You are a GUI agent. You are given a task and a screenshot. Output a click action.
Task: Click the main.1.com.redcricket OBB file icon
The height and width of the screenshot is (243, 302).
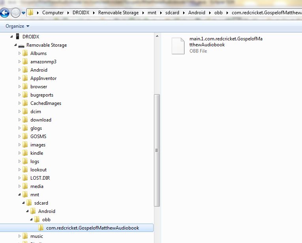[178, 46]
